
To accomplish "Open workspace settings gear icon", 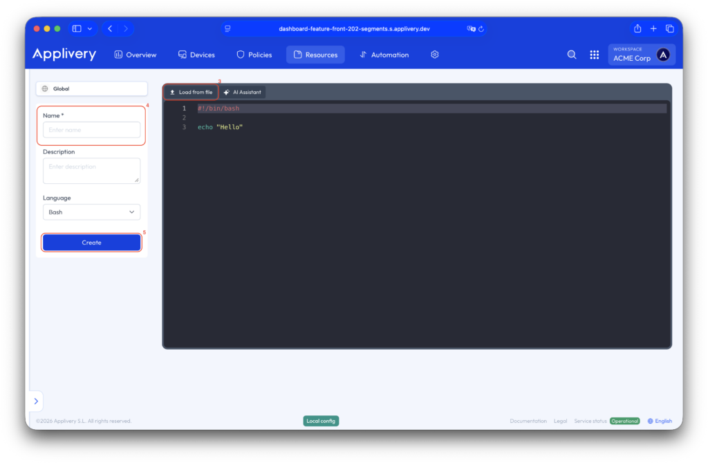I will tap(434, 54).
